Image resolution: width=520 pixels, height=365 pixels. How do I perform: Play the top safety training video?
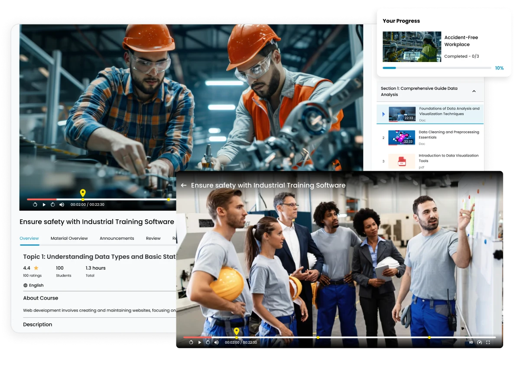44,204
